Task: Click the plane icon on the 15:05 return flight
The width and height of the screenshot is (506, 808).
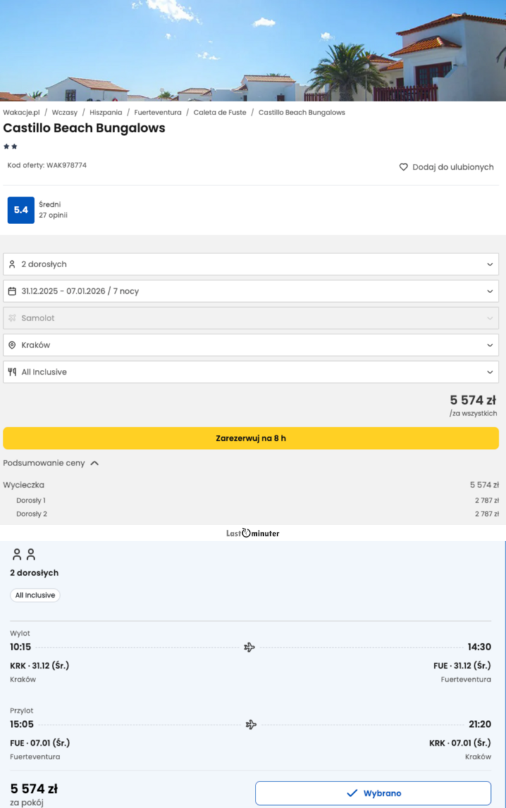Action: 251,724
